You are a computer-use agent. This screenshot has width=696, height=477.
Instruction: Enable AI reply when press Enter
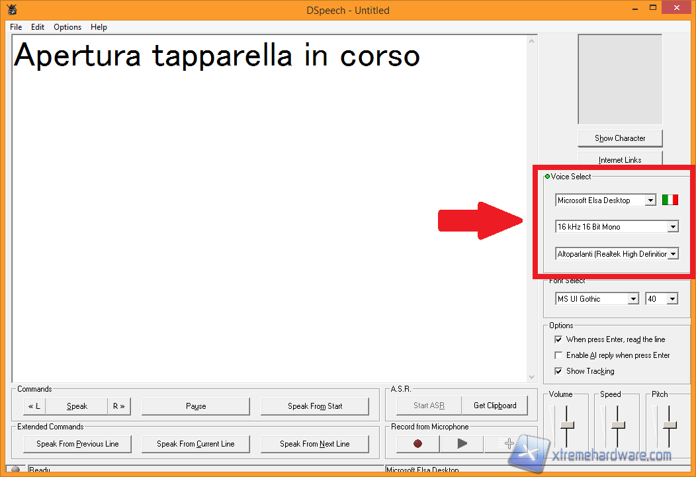point(558,355)
